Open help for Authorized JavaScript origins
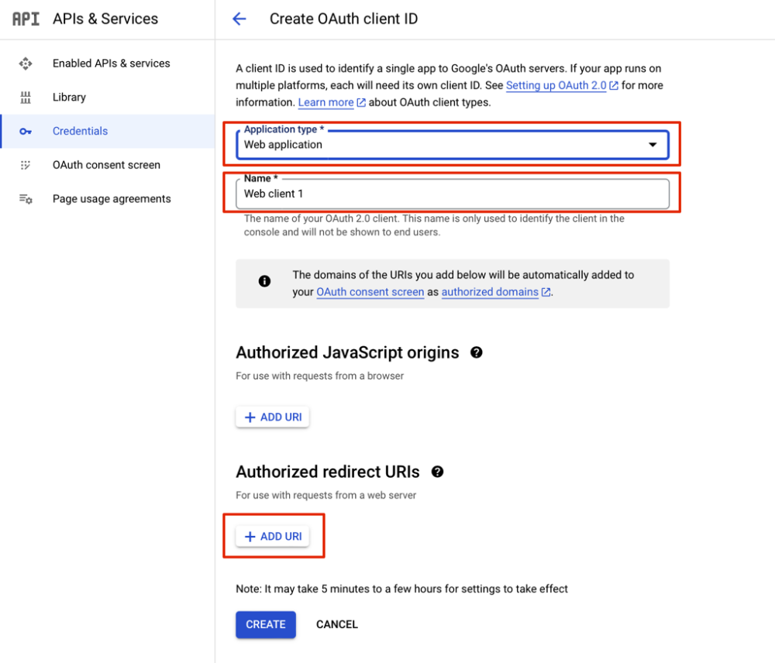775x663 pixels. click(x=477, y=352)
